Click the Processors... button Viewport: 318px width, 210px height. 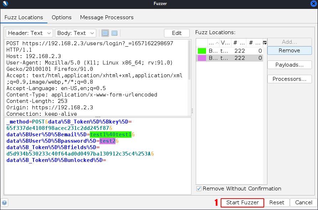pyautogui.click(x=289, y=79)
